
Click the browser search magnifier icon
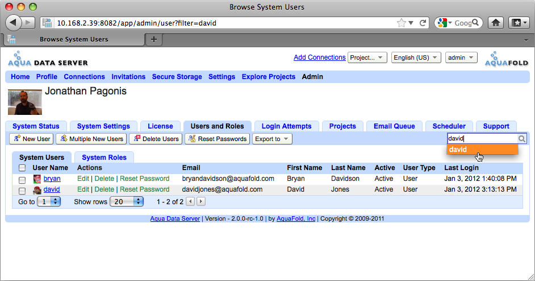tap(475, 23)
